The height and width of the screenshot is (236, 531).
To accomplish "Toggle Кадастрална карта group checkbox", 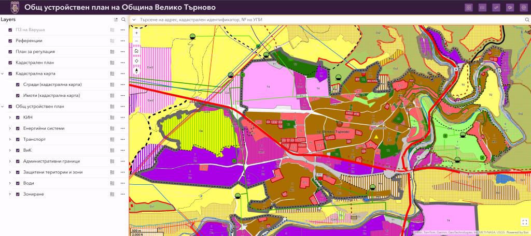I will coord(10,73).
